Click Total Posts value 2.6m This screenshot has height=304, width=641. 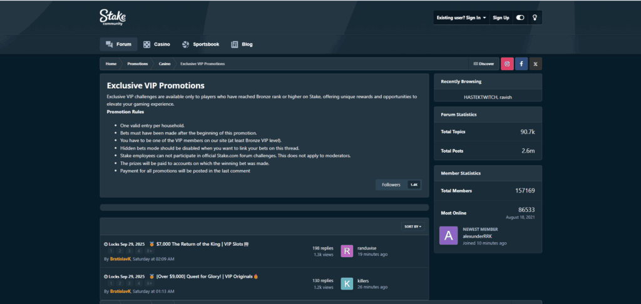(x=528, y=151)
